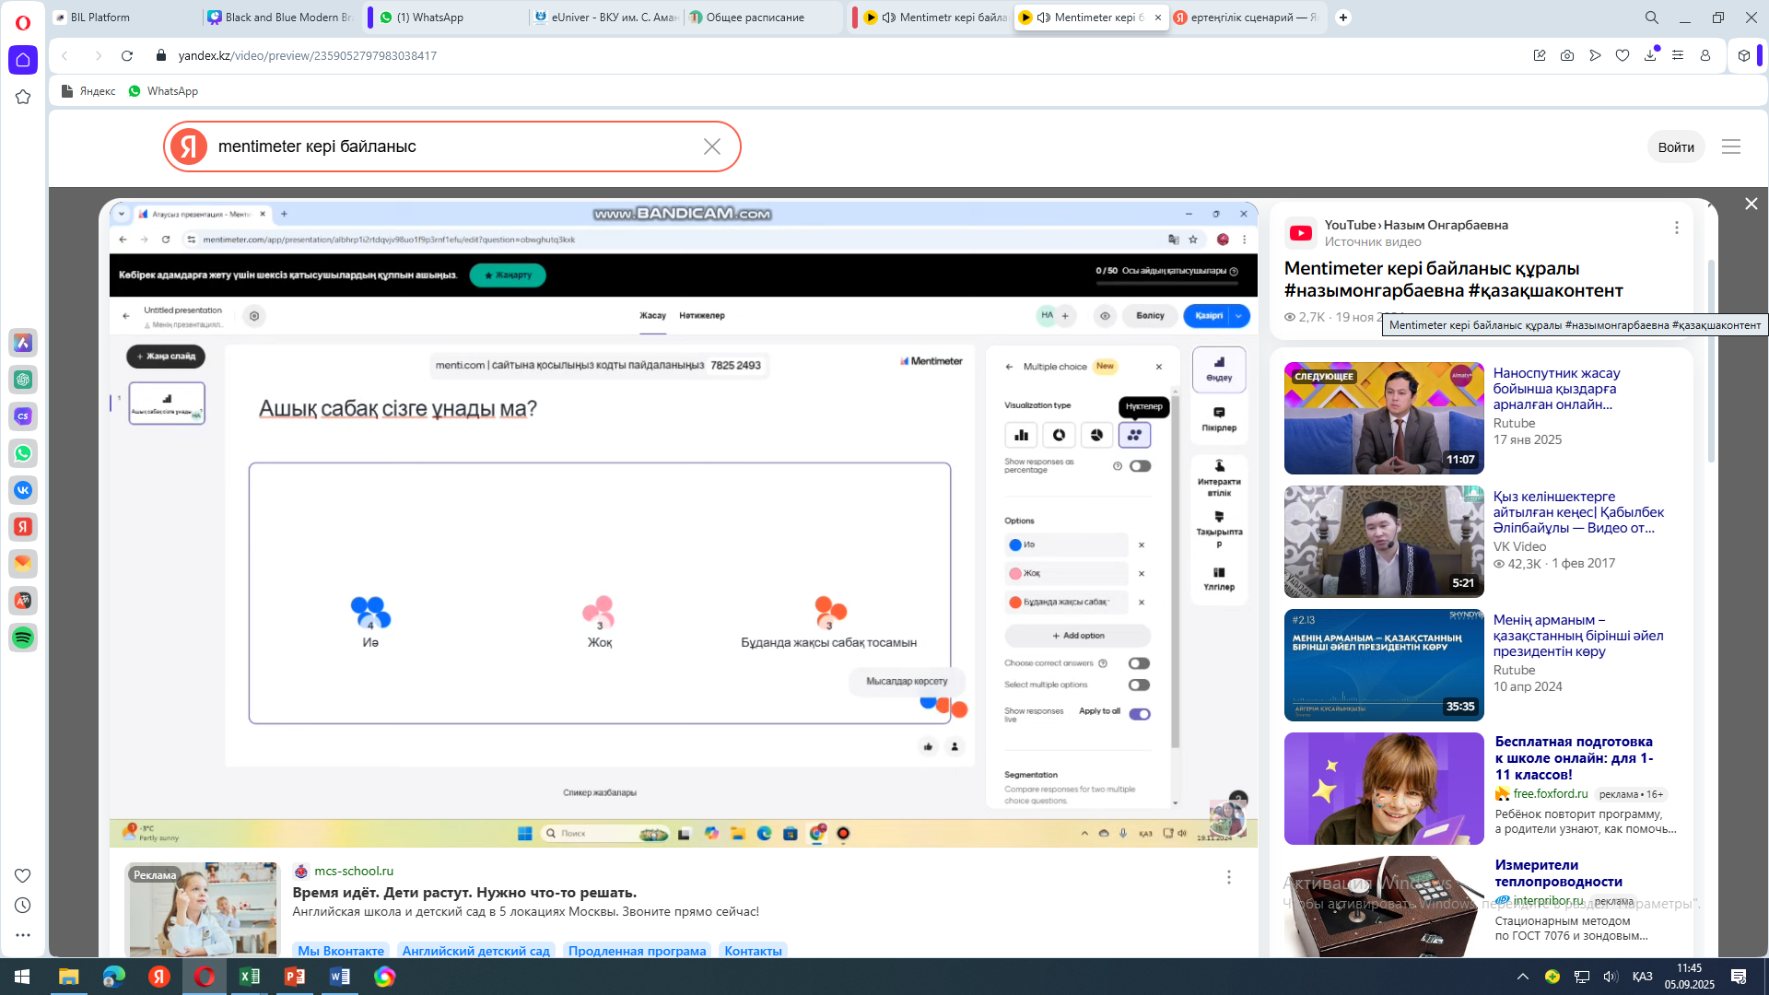Open the YouTube video source three-dot menu
The image size is (1769, 995).
(1677, 228)
